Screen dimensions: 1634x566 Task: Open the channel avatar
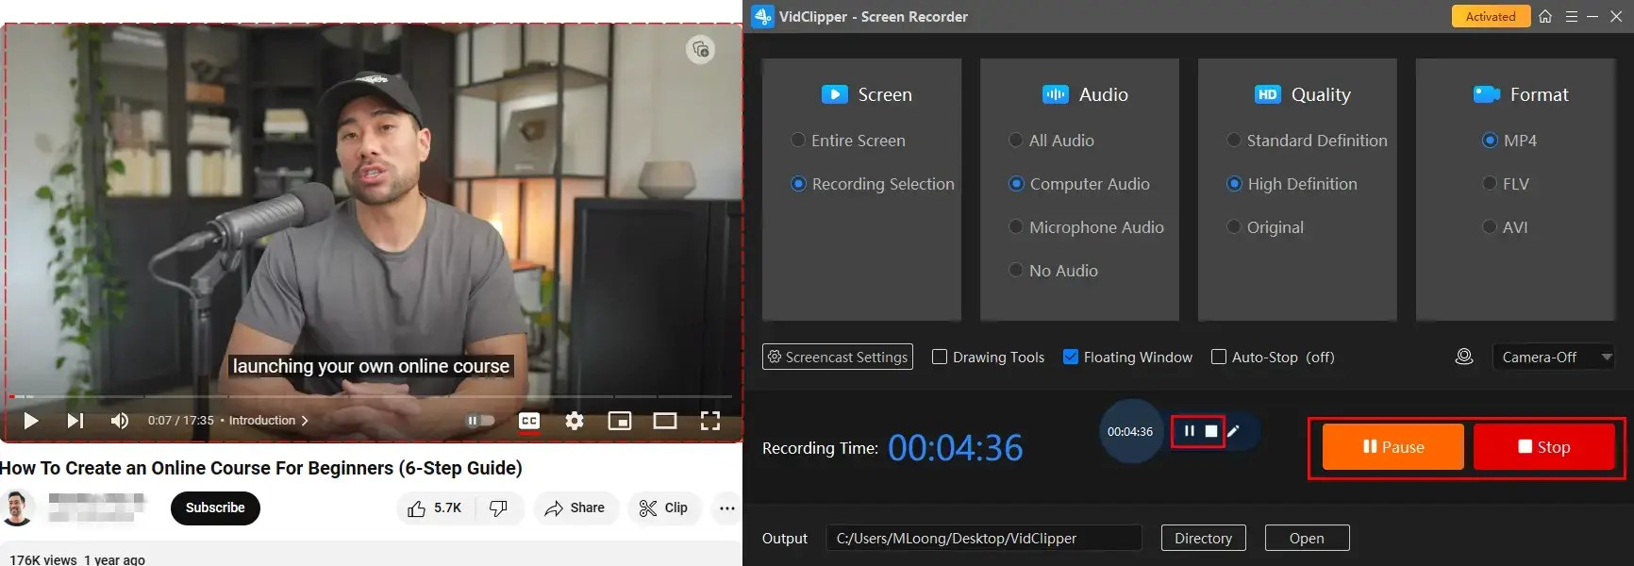point(16,508)
